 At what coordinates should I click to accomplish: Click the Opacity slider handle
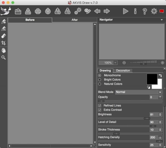click(x=101, y=101)
